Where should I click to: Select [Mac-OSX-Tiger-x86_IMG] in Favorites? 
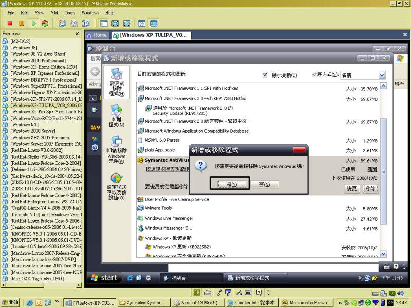[x=37, y=279]
